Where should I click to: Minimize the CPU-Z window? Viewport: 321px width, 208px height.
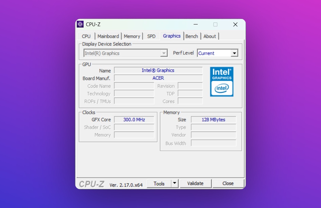pyautogui.click(x=195, y=24)
